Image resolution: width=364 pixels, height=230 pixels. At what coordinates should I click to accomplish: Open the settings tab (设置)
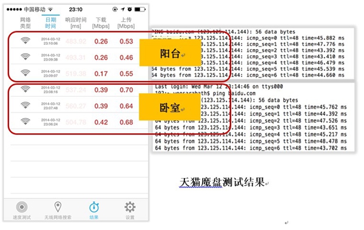click(130, 210)
